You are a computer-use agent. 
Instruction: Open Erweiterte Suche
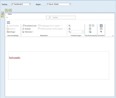coord(30,26)
